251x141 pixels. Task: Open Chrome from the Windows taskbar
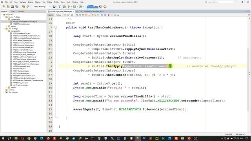[29, 138]
